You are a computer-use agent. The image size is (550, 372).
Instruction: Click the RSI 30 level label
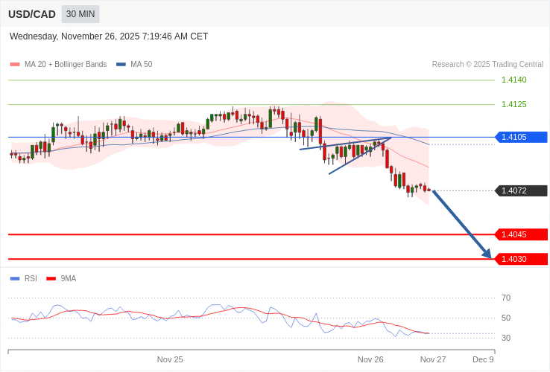[x=506, y=338]
